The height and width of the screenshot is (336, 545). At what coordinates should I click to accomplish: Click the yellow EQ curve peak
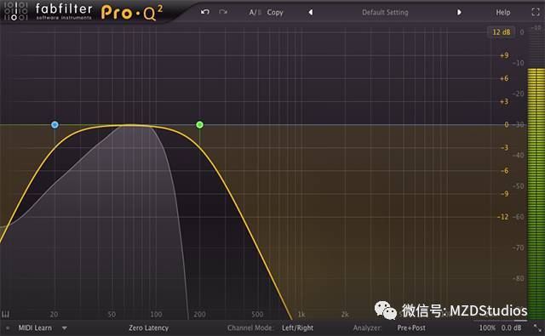pyautogui.click(x=129, y=125)
